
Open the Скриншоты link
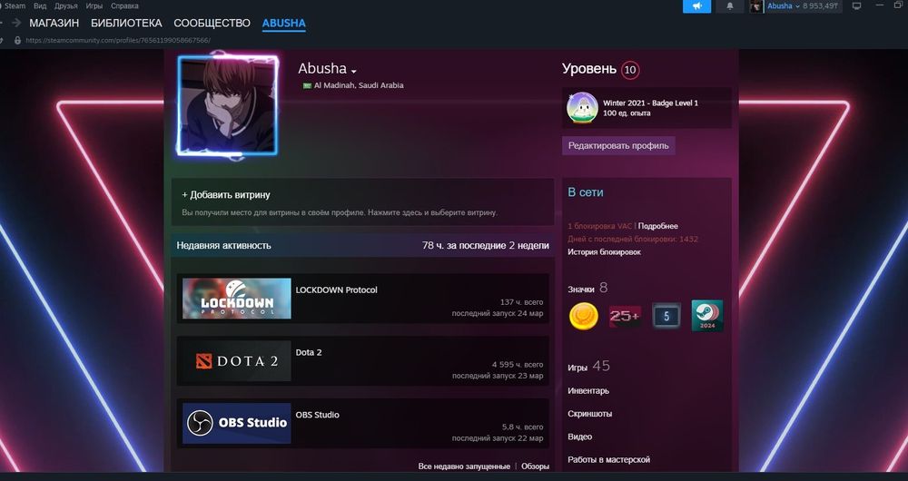pos(589,414)
